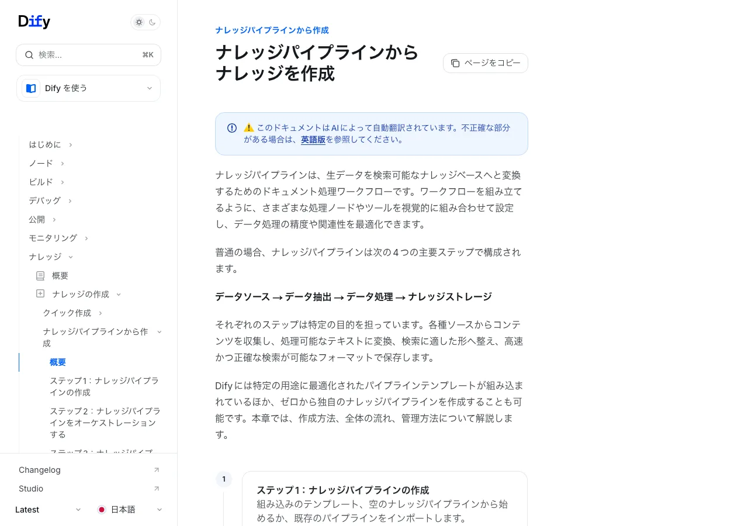Image resolution: width=748 pixels, height=526 pixels.
Task: Click the warning triangle icon in notice
Action: tap(249, 127)
